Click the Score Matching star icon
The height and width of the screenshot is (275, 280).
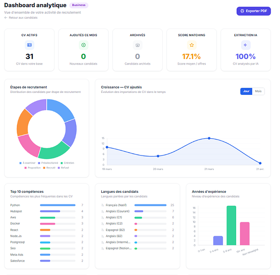coord(192,45)
